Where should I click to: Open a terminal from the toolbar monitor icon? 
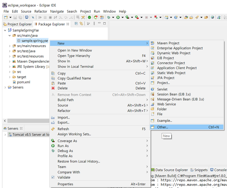click(27, 17)
